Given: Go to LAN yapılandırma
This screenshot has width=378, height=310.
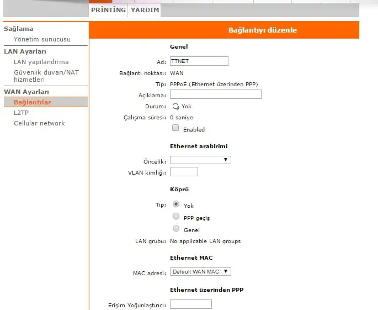Looking at the screenshot, I should click(x=41, y=62).
